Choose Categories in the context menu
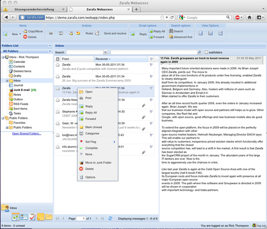The height and width of the screenshot is (229, 267). (97, 134)
